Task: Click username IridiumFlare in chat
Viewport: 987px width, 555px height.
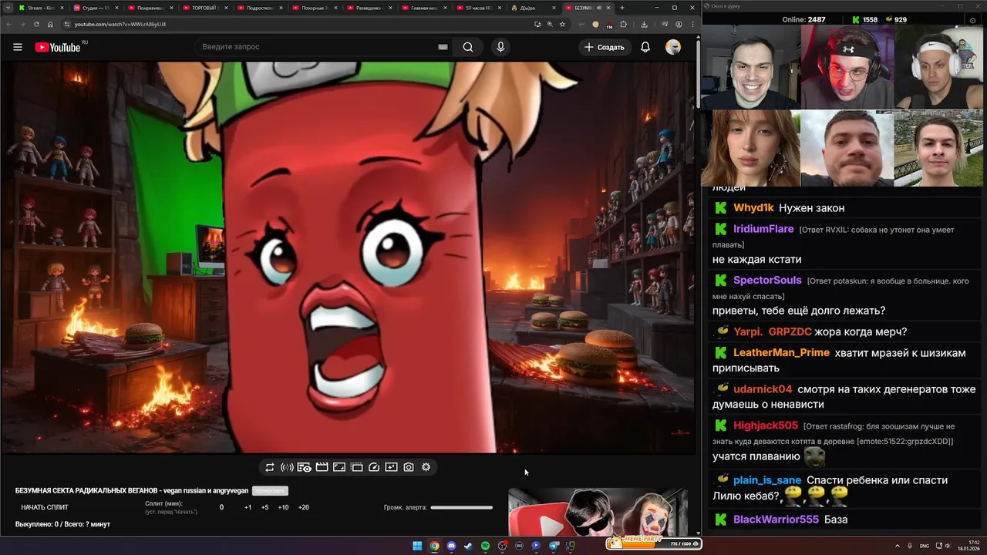Action: (763, 229)
